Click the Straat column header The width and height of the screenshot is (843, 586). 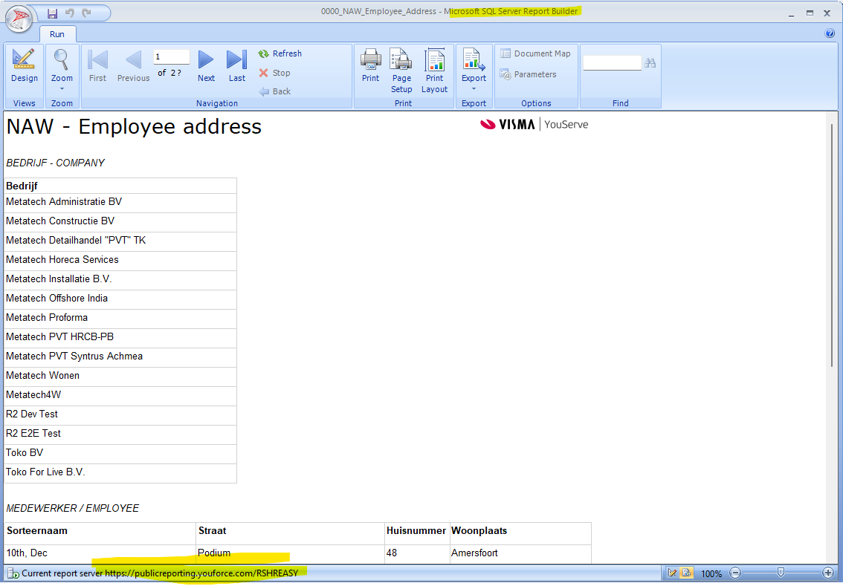[291, 533]
